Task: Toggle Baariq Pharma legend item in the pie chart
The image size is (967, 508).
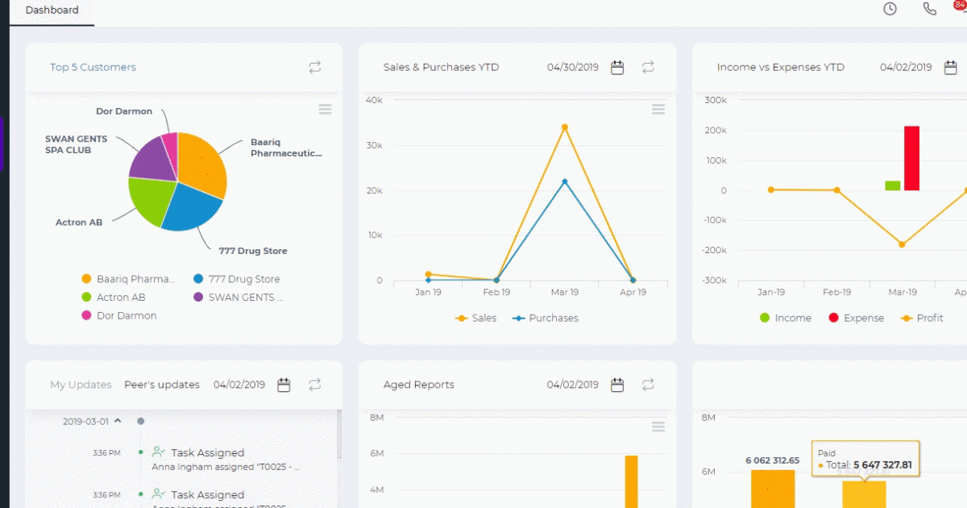Action: pyautogui.click(x=127, y=279)
